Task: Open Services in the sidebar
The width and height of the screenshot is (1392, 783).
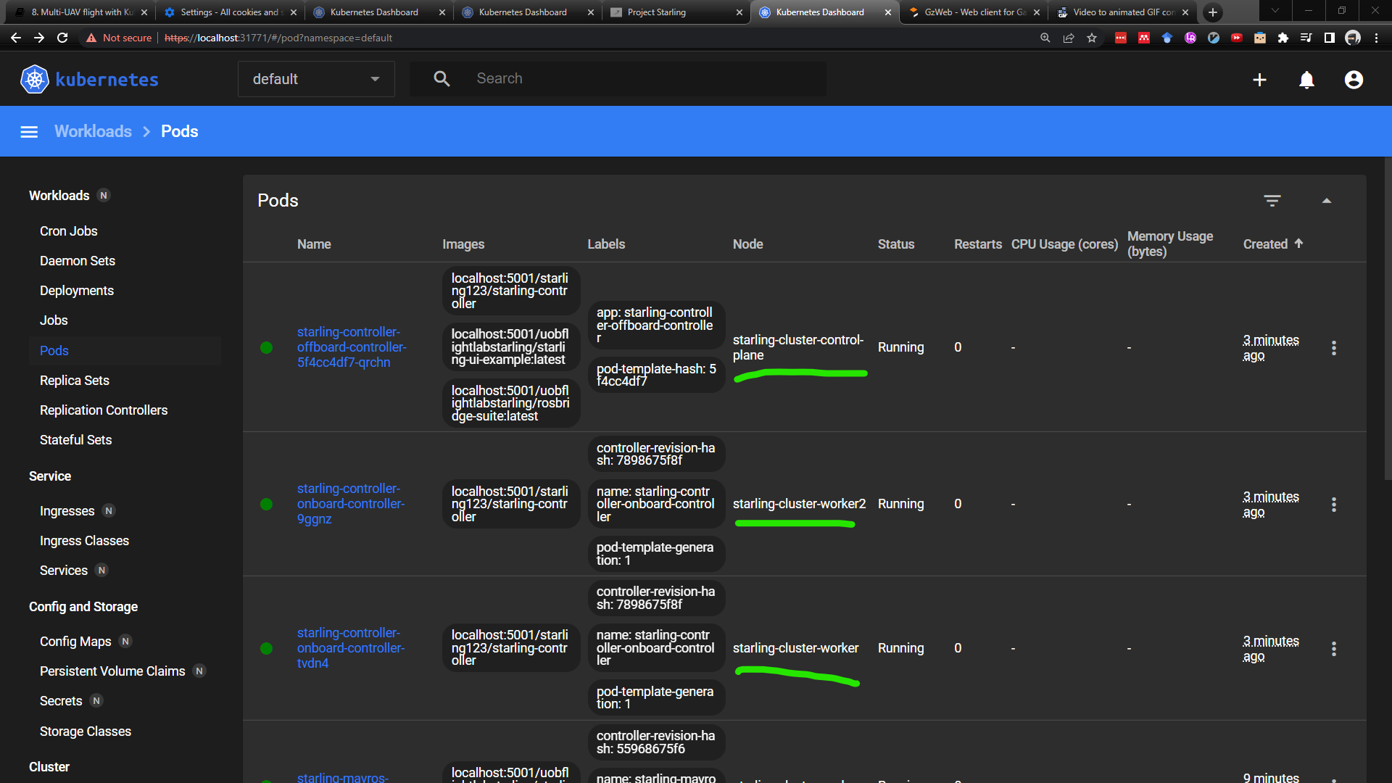Action: coord(64,571)
